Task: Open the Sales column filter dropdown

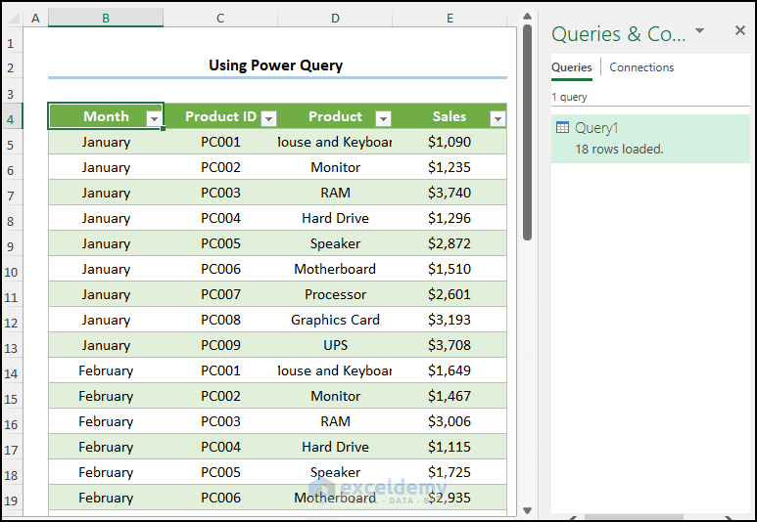Action: coord(497,118)
